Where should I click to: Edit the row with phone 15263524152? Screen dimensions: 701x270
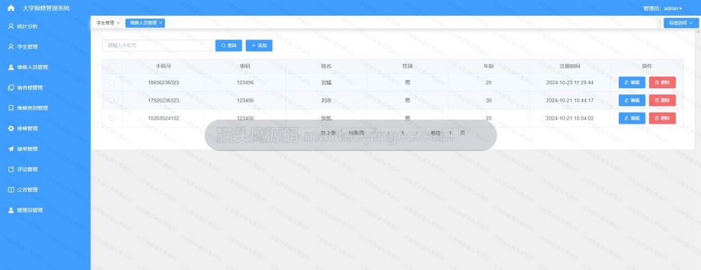tap(632, 118)
